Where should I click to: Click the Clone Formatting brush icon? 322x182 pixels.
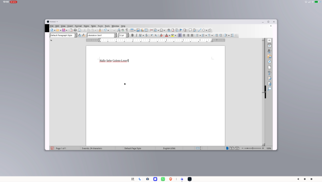pos(100,30)
